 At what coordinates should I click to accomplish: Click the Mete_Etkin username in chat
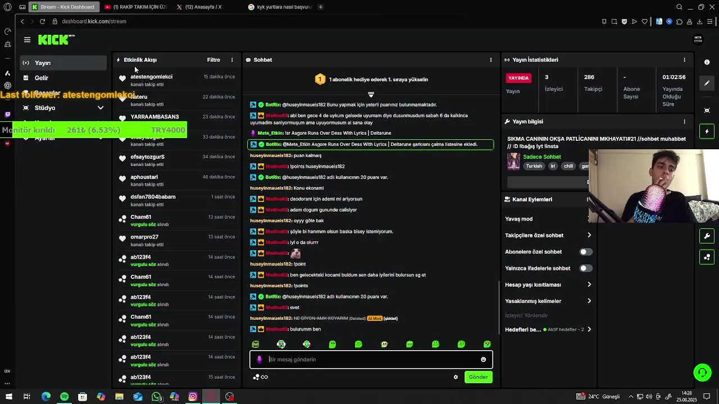270,134
